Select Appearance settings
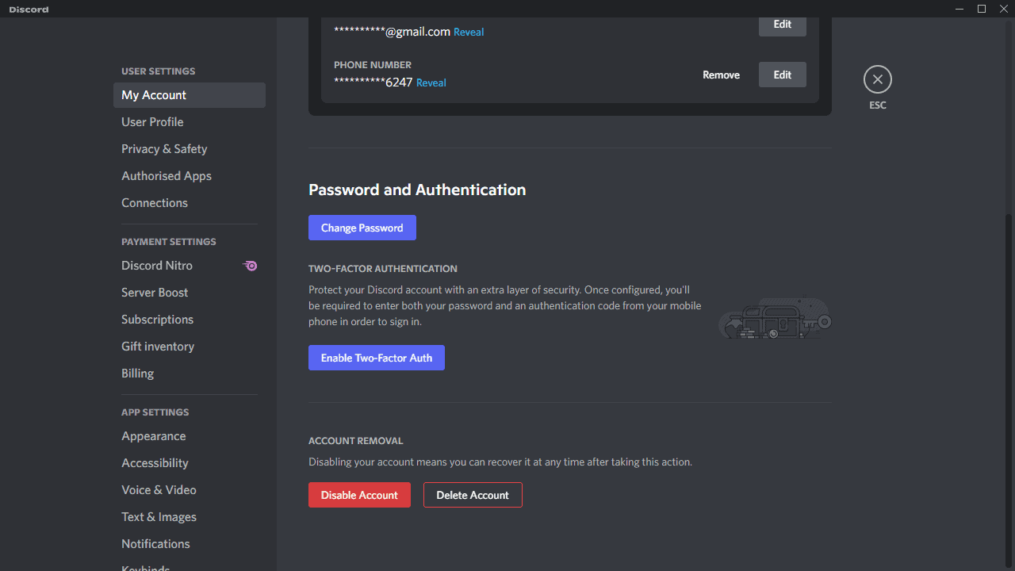The height and width of the screenshot is (571, 1015). pyautogui.click(x=189, y=436)
